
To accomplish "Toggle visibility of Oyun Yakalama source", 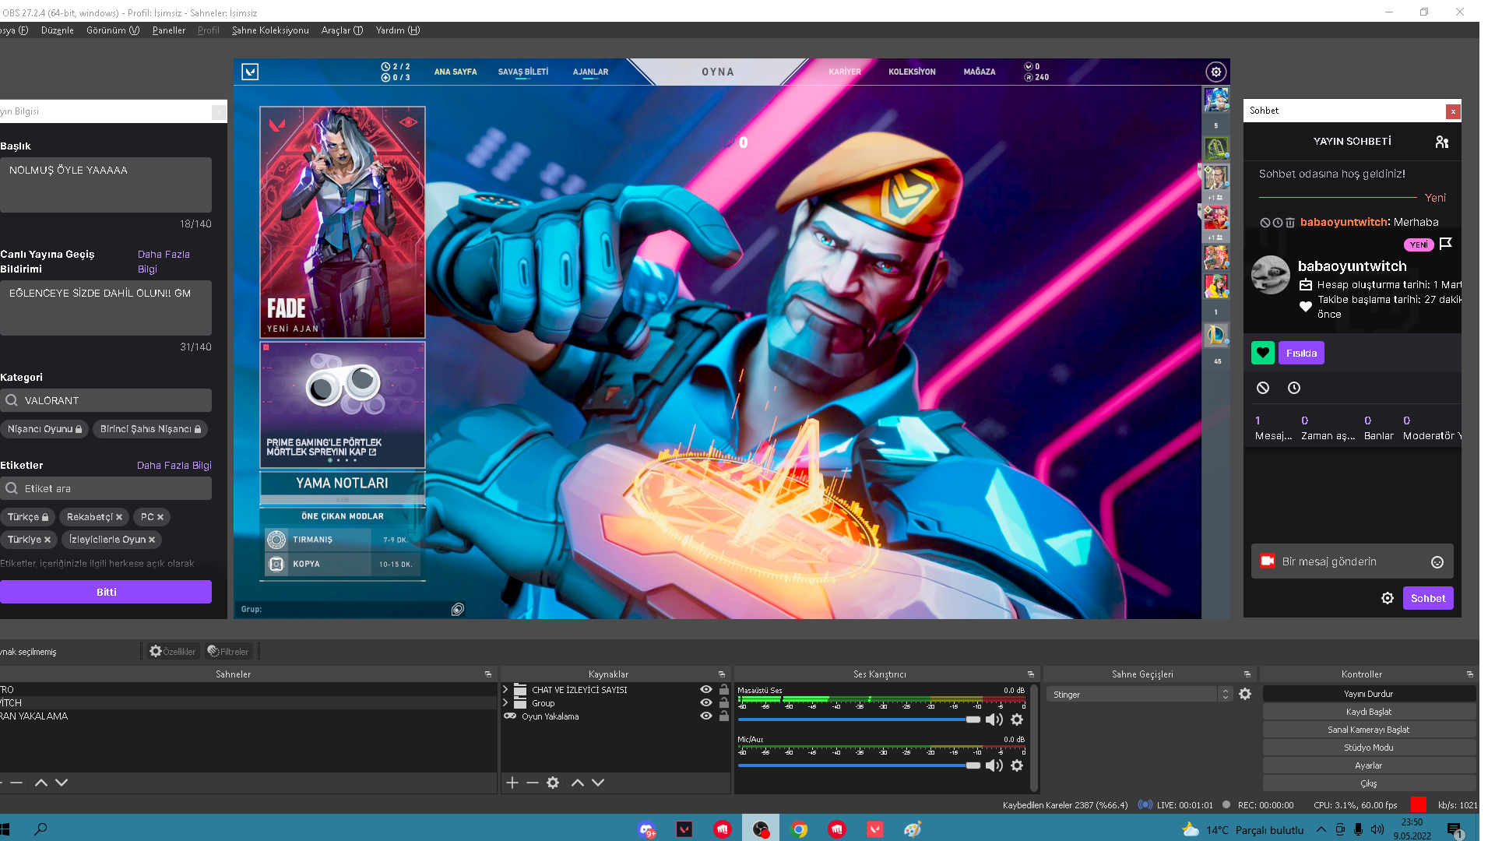I will coord(706,716).
